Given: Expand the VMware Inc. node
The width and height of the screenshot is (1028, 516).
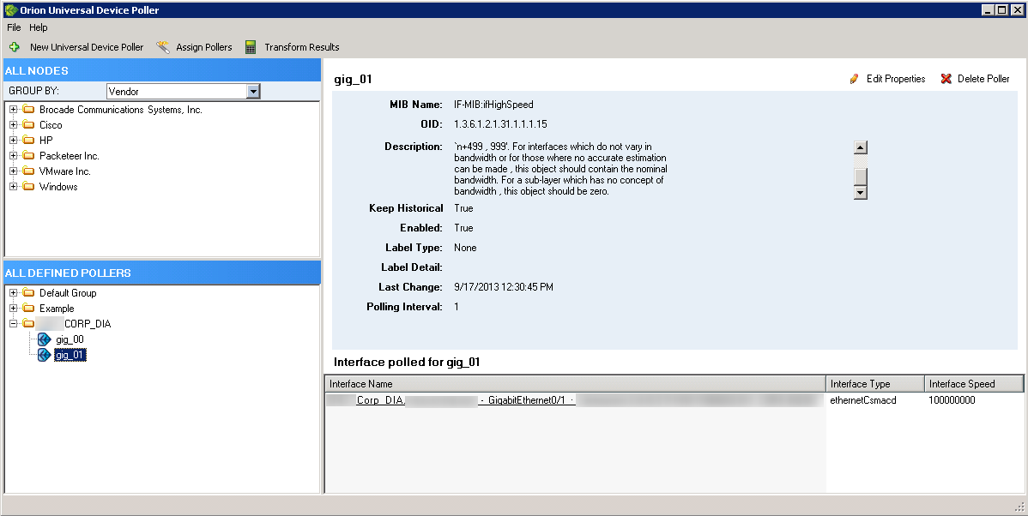Looking at the screenshot, I should click(x=13, y=171).
